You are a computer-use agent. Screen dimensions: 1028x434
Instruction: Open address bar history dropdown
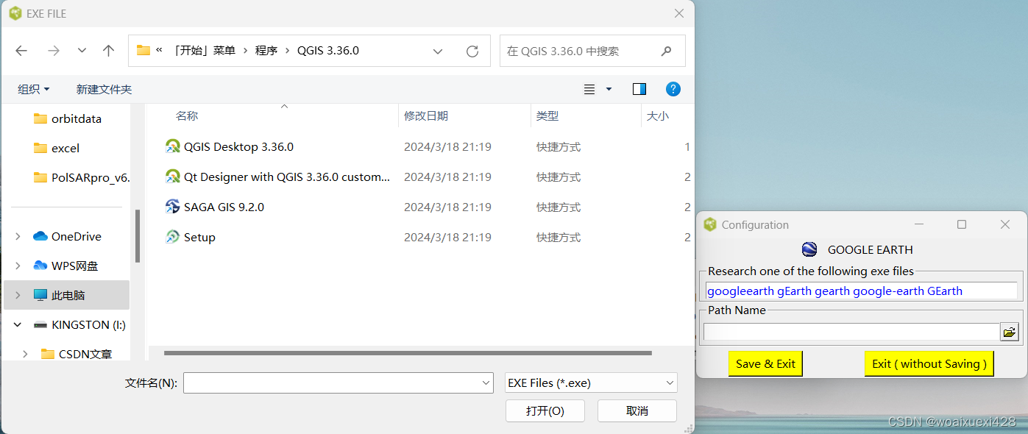point(438,51)
